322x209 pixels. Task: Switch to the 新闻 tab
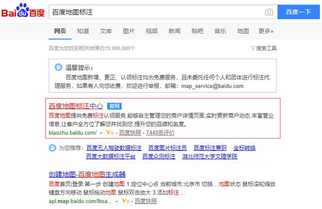[x=174, y=31]
